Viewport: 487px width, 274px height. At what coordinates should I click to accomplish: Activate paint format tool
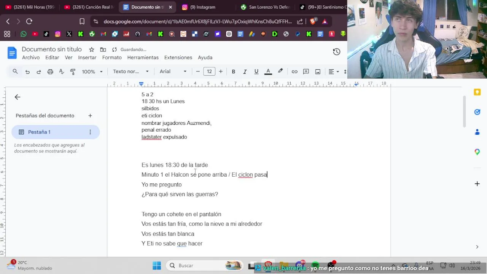pyautogui.click(x=73, y=72)
